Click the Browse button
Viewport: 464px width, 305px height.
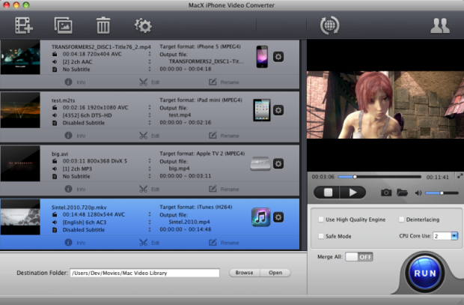[x=244, y=273]
